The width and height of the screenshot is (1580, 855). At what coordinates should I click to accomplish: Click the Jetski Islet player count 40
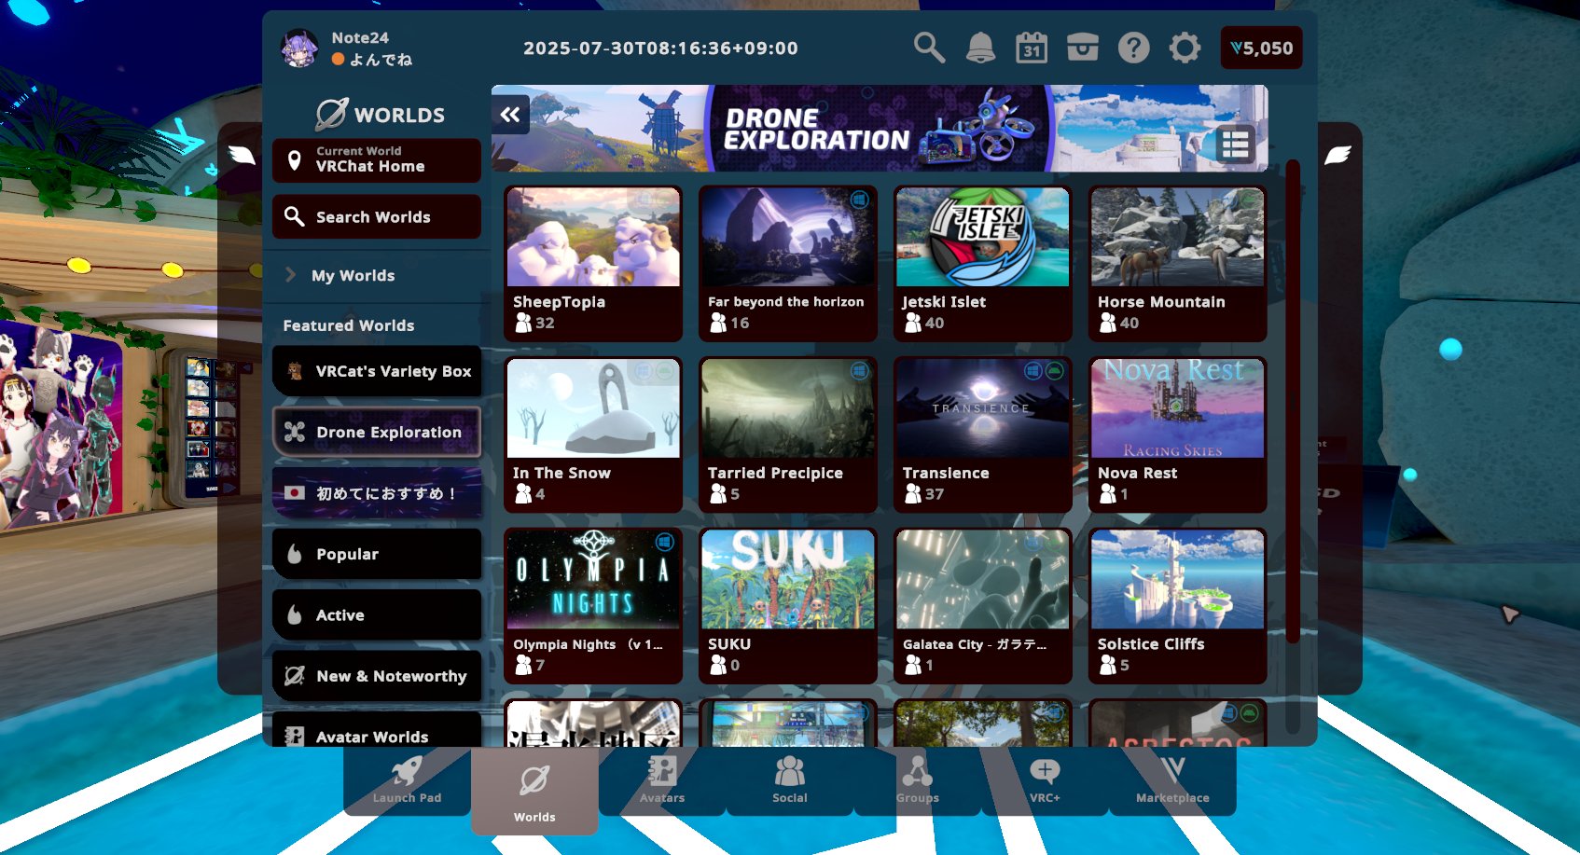pos(924,323)
